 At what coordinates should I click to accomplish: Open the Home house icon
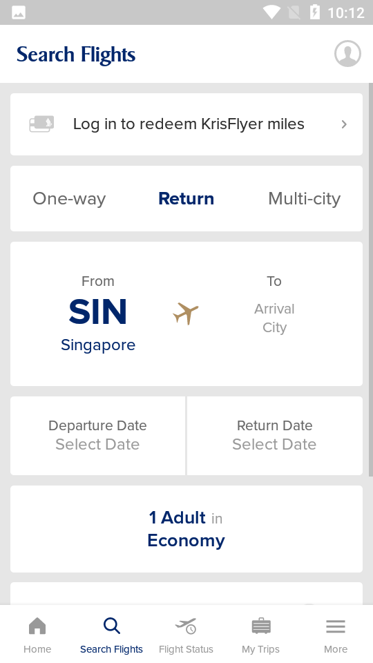37,626
